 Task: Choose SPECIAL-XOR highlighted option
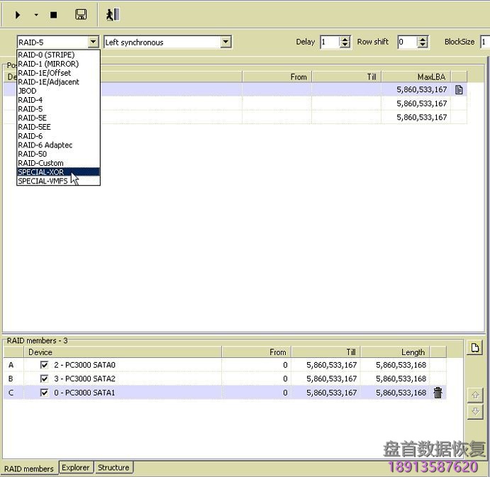(x=58, y=172)
